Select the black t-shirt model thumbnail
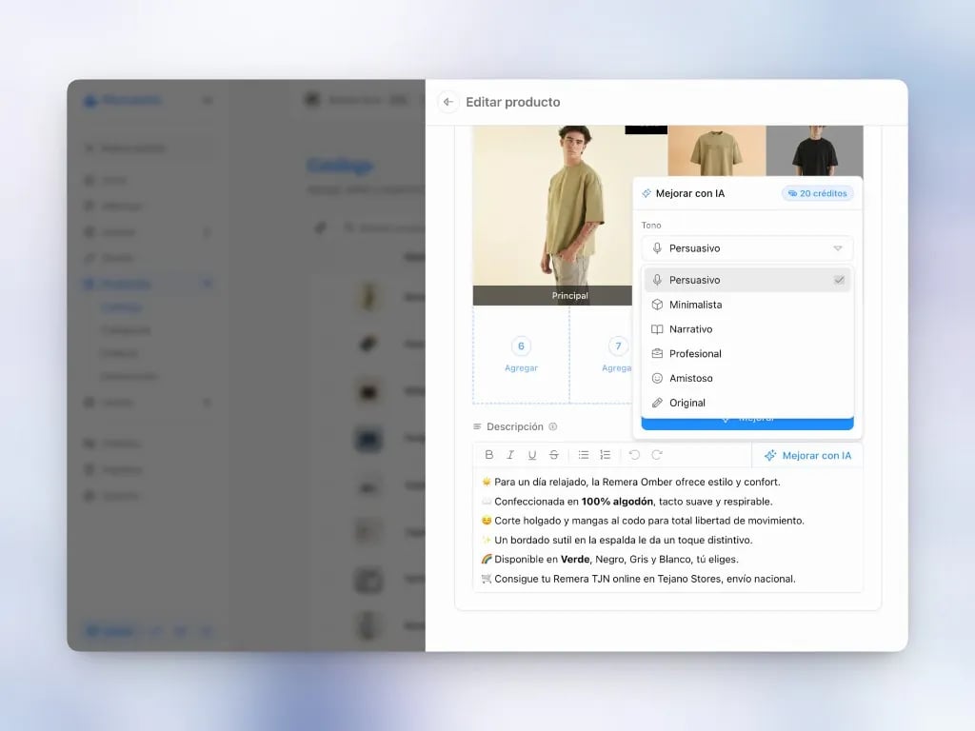The height and width of the screenshot is (731, 975). pos(815,151)
